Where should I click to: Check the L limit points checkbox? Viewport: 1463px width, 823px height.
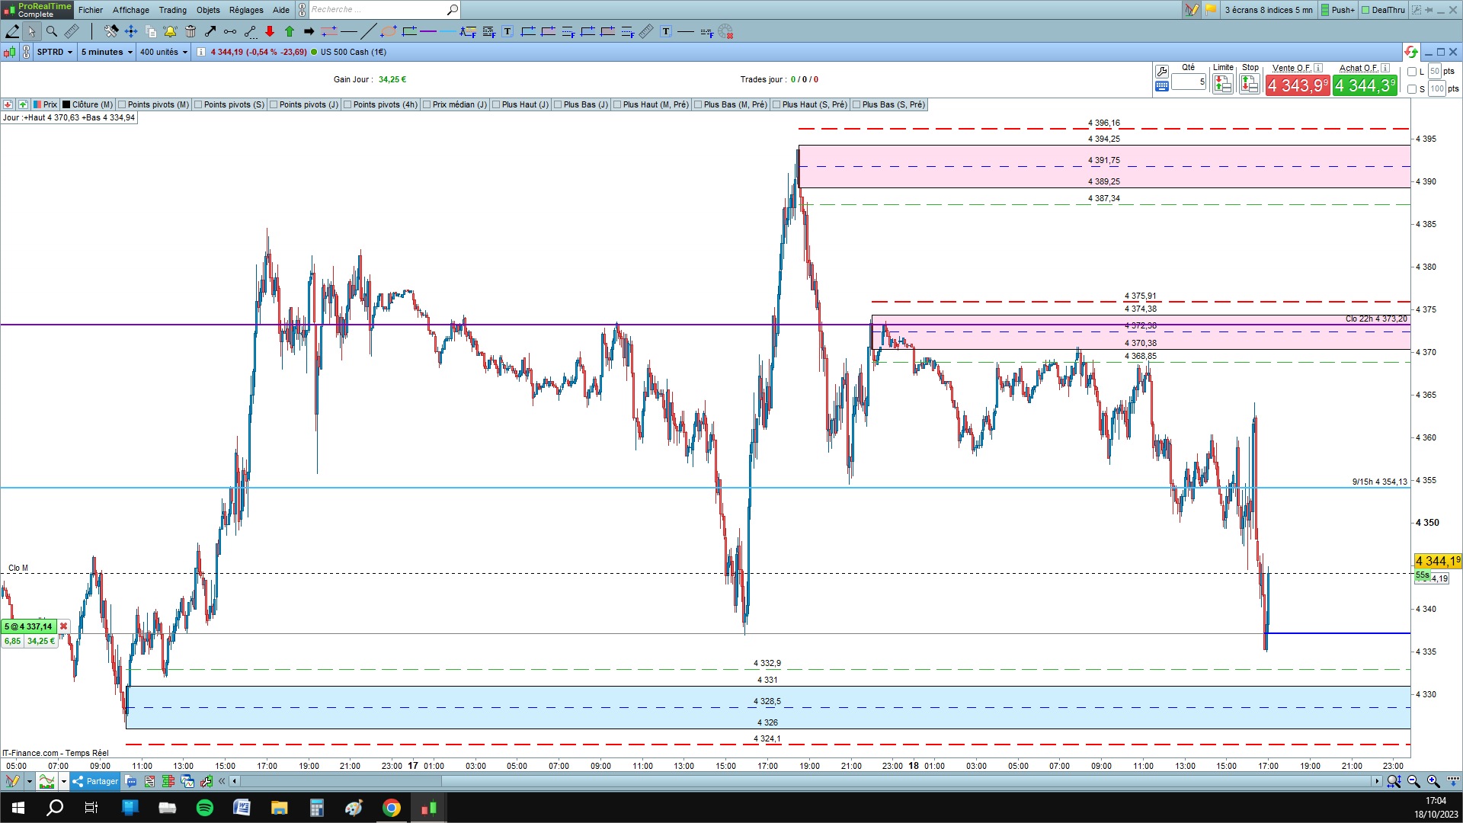(1412, 72)
